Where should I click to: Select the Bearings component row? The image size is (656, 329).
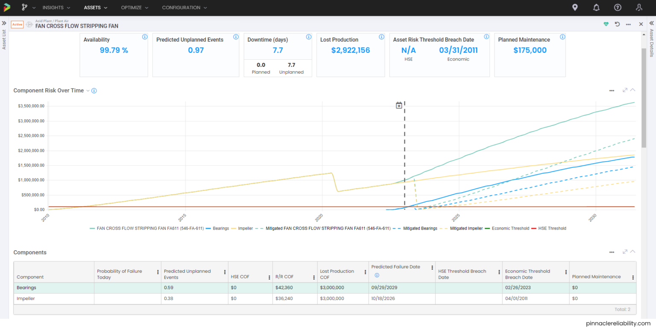(26, 288)
